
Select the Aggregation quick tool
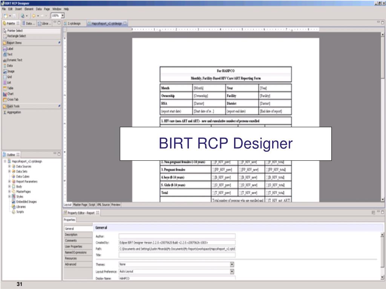[12, 112]
